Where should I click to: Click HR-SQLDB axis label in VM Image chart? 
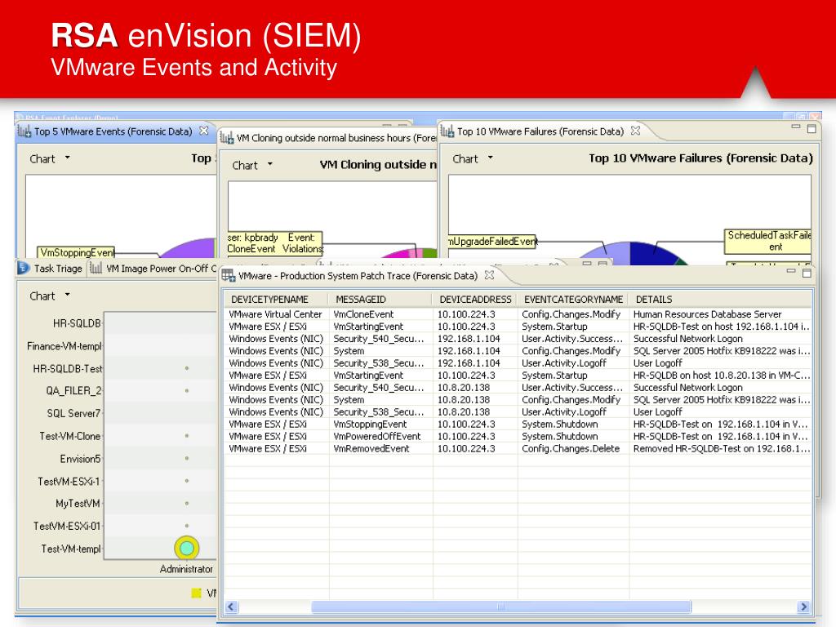pyautogui.click(x=77, y=323)
